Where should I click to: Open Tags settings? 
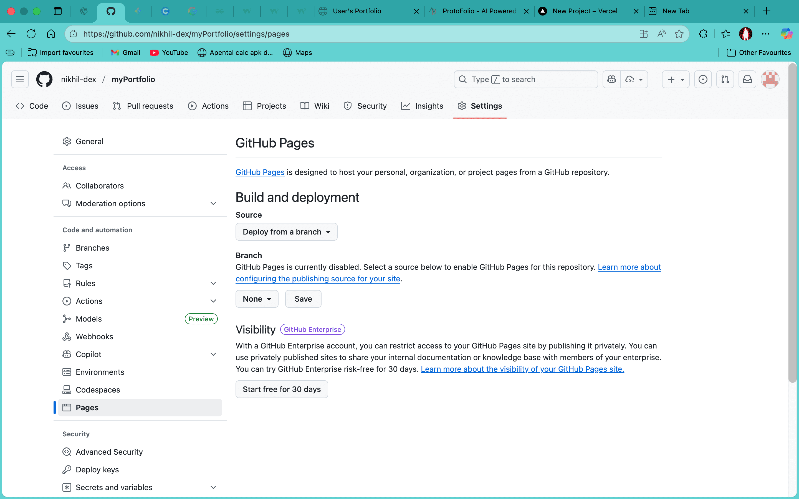tap(140, 265)
